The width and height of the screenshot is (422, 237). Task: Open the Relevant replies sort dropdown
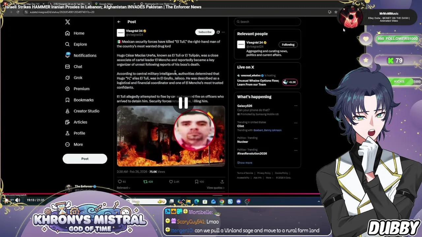(x=123, y=188)
